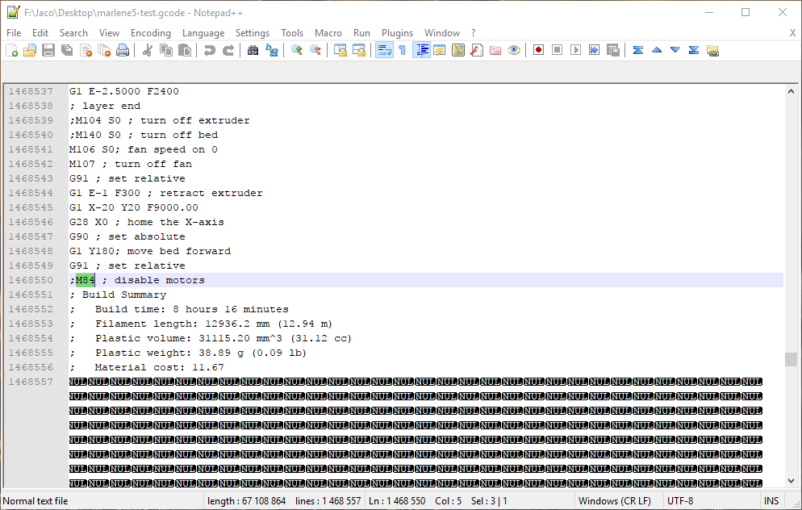
Task: Click the Windows (CR LF) status field
Action: click(x=615, y=501)
